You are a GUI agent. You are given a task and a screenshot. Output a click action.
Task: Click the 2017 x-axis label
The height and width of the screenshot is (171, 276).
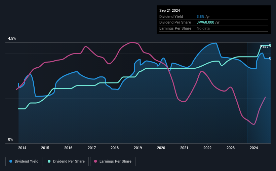click(92, 148)
